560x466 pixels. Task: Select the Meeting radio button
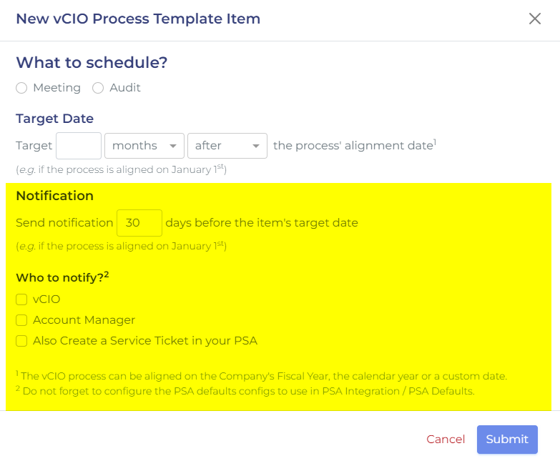[21, 88]
